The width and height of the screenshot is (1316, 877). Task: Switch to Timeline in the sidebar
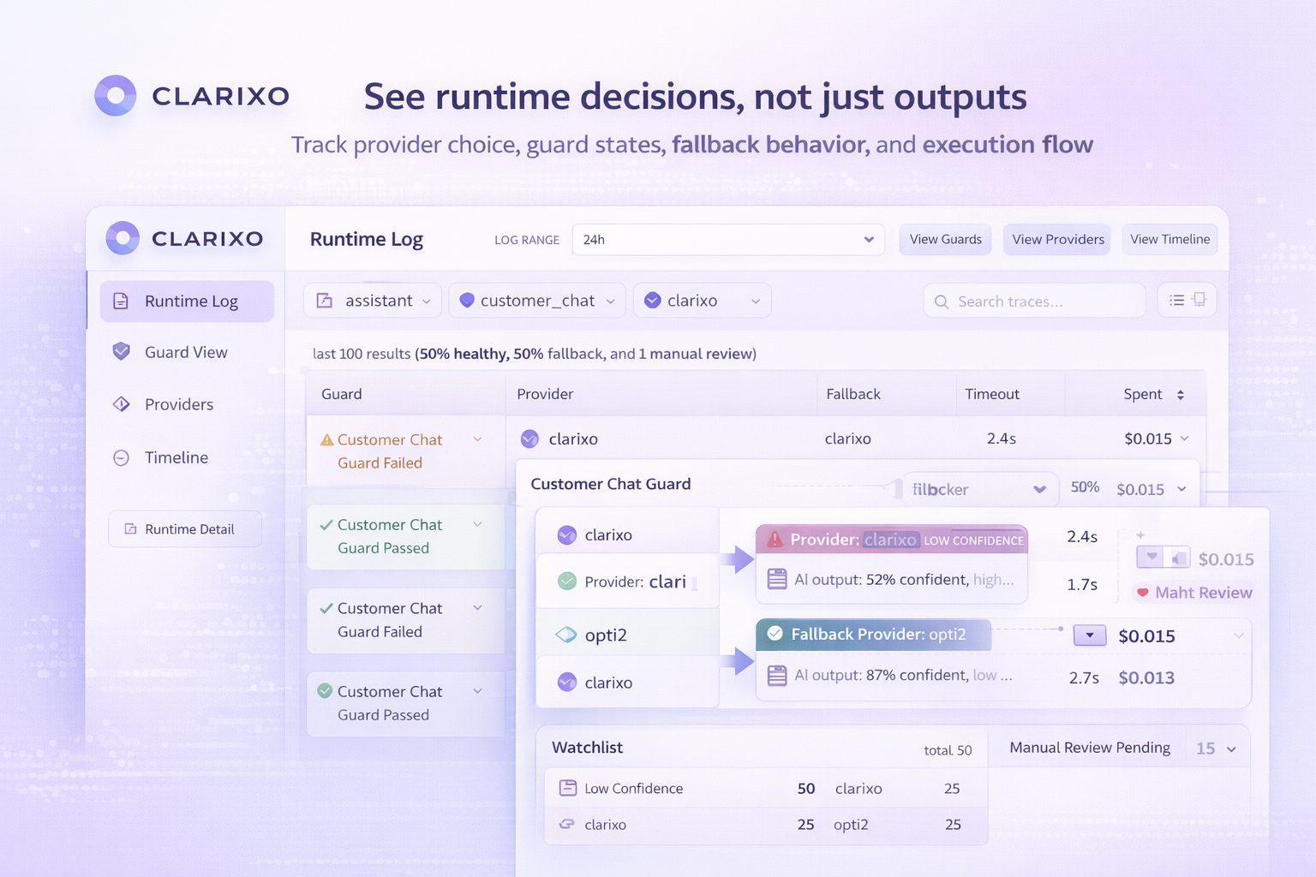[x=176, y=457]
